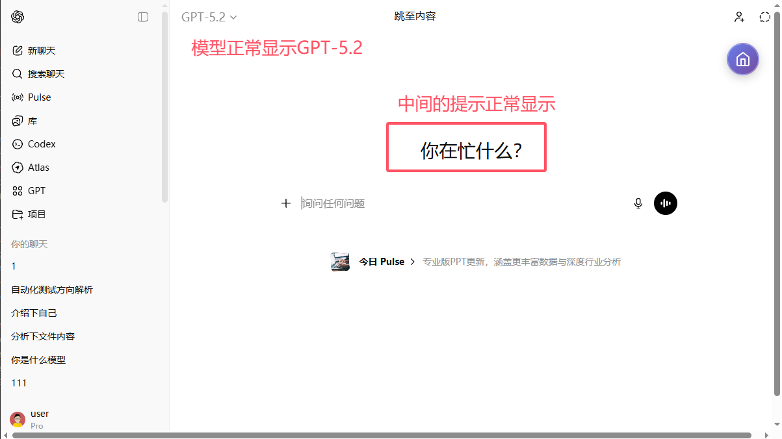Open Atlas in the sidebar
Screen dimensions: 782x439
[x=31, y=167]
